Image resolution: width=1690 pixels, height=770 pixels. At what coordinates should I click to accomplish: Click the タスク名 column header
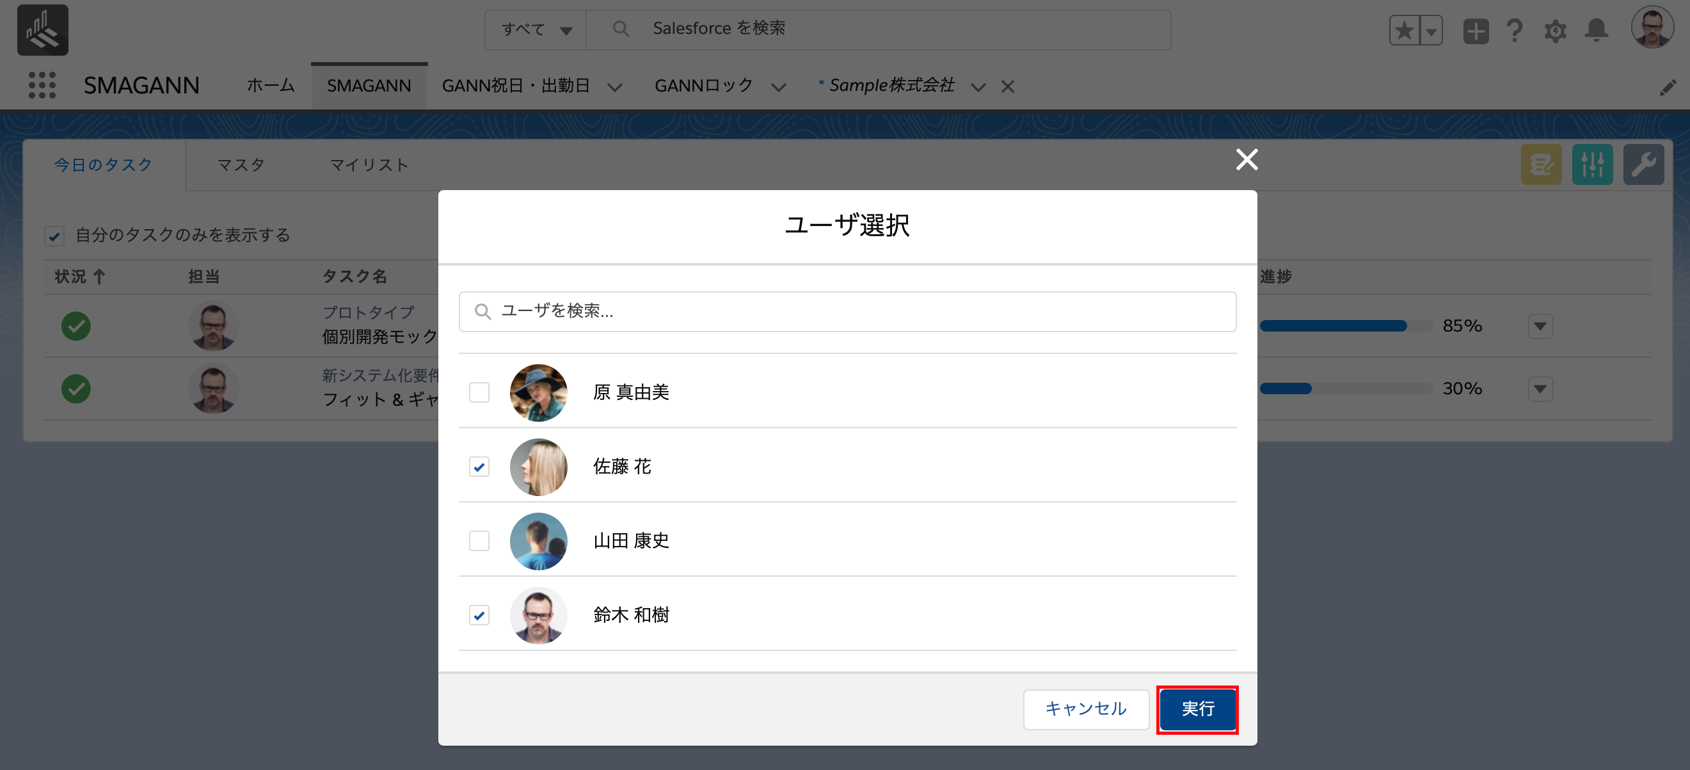point(355,277)
